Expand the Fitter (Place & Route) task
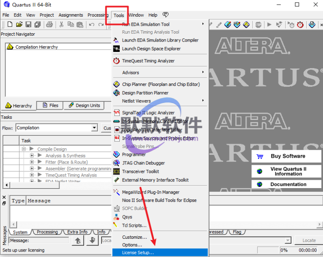 [x=32, y=162]
